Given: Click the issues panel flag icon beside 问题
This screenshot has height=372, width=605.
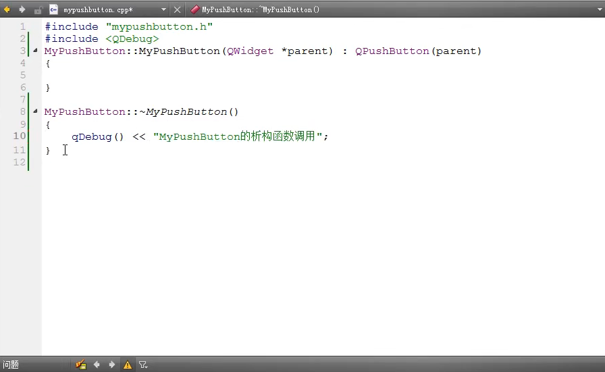Looking at the screenshot, I should coord(81,365).
